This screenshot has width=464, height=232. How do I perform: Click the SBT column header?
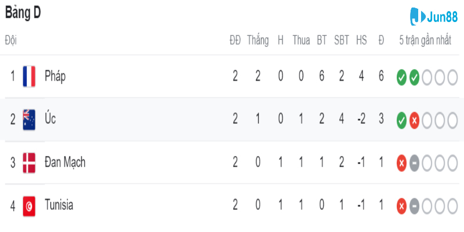coord(342,41)
